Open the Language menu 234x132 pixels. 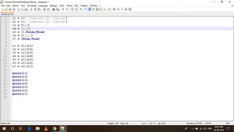click(43, 5)
